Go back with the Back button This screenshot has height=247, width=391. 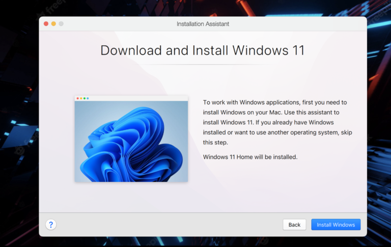294,225
